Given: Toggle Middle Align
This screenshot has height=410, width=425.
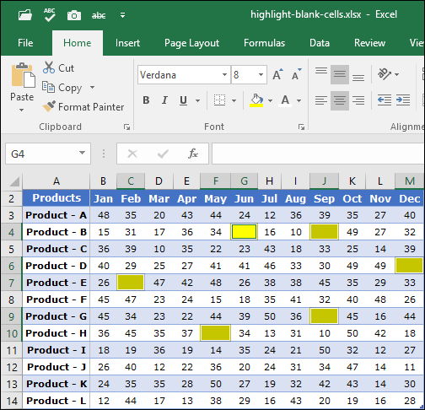Looking at the screenshot, I should tap(340, 74).
